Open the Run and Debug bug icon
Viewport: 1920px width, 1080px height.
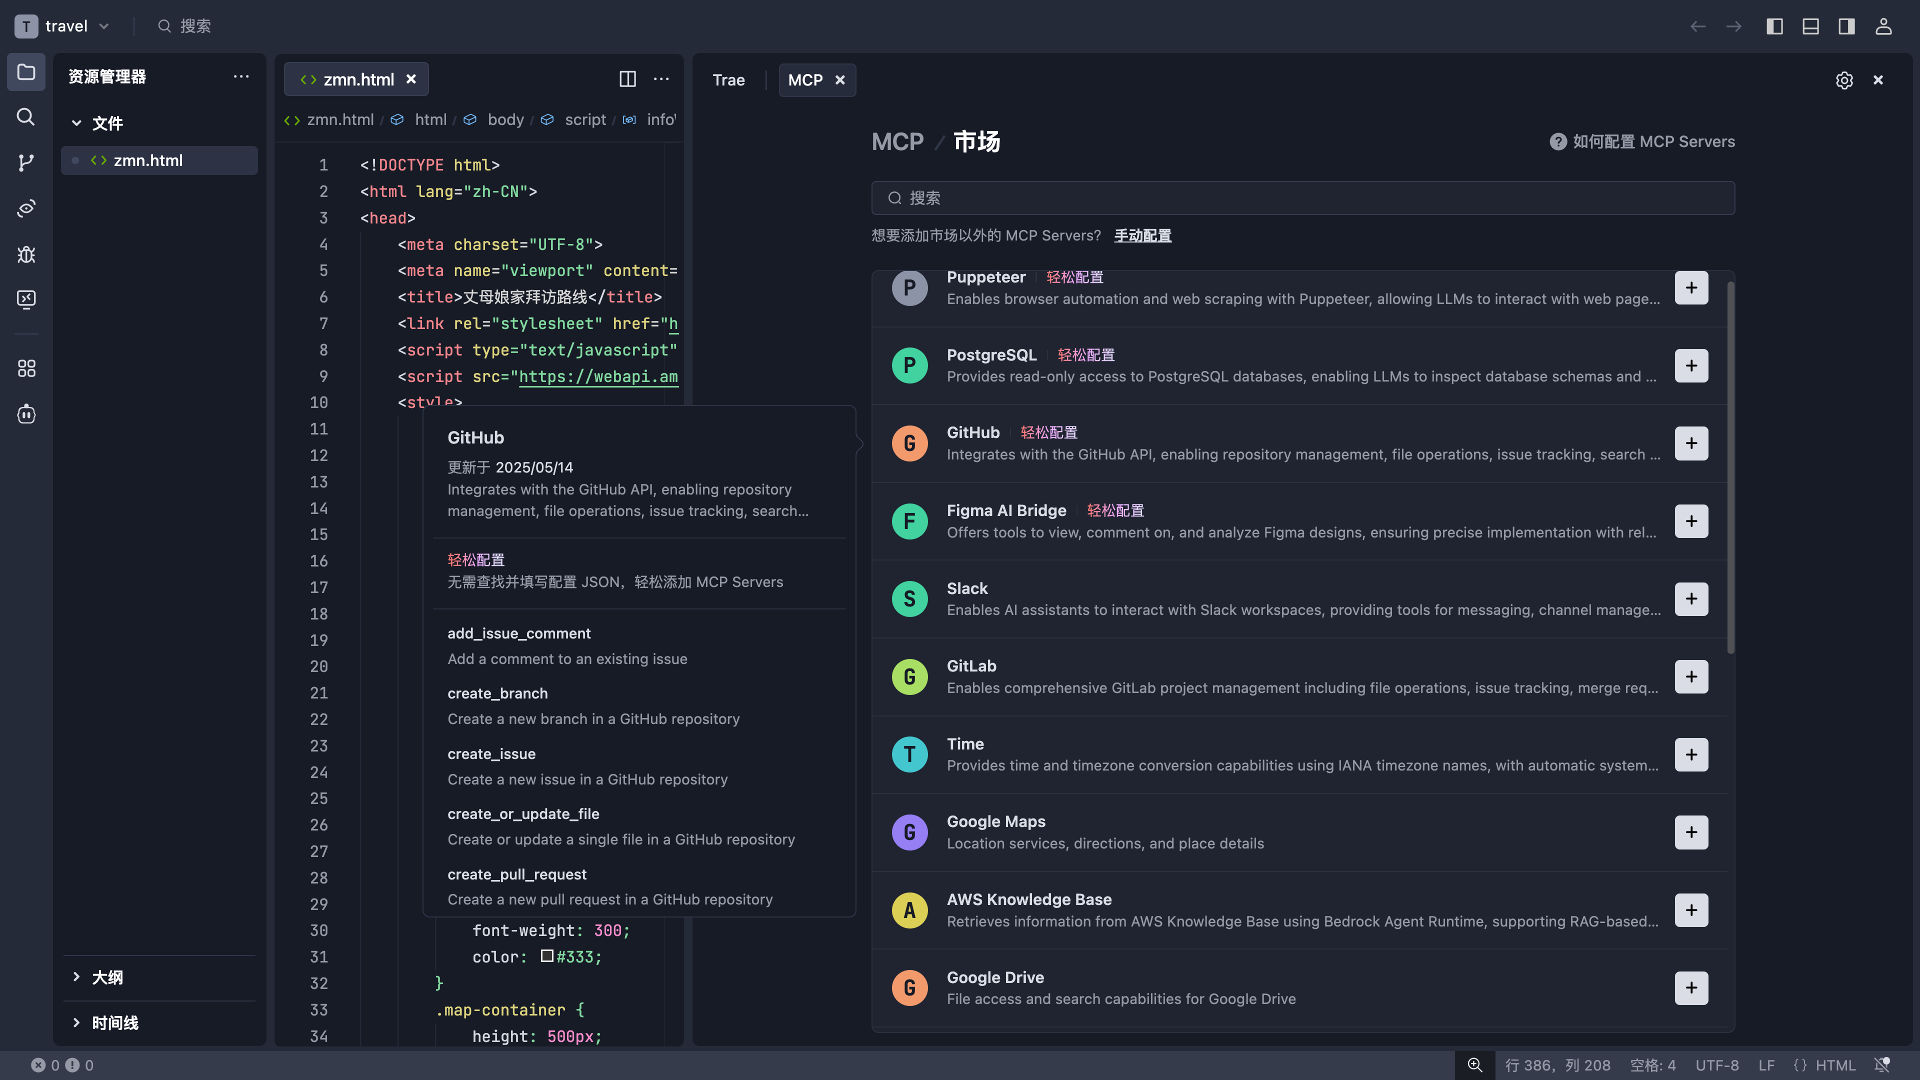26,254
